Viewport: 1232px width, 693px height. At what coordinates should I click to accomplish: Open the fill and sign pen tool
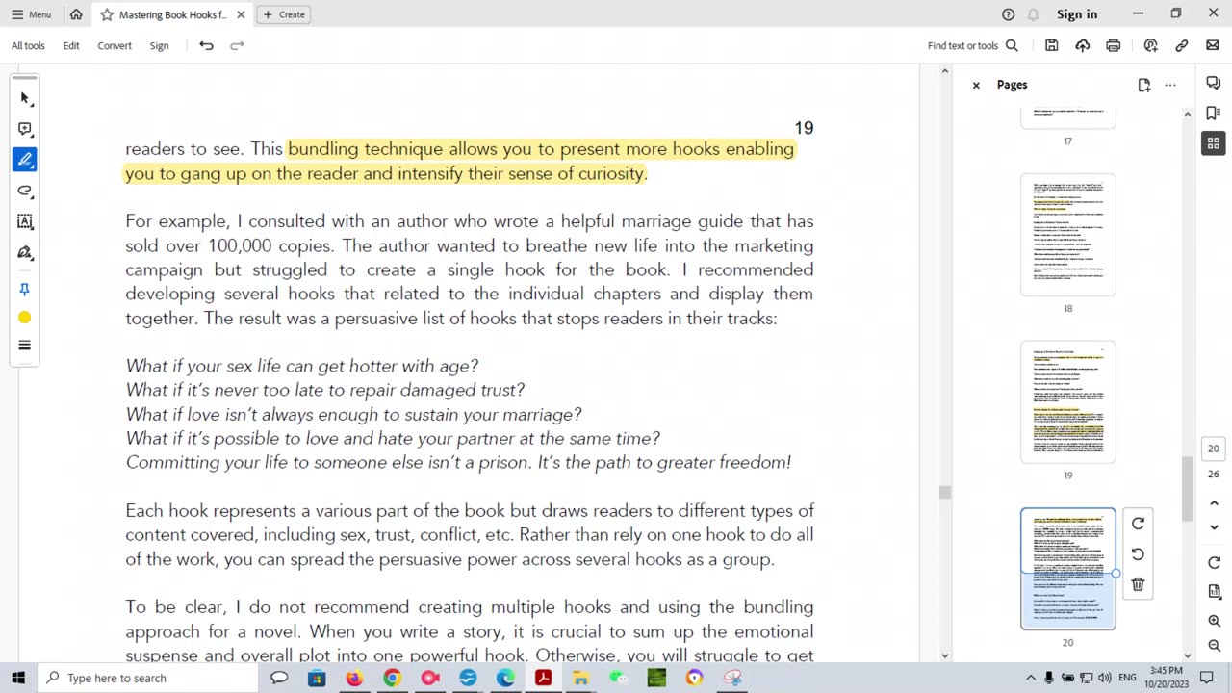coord(25,252)
